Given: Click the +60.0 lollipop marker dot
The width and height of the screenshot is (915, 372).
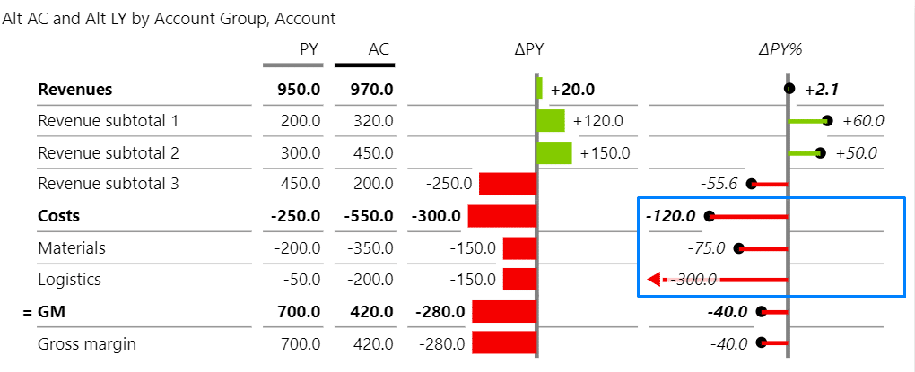Looking at the screenshot, I should 826,120.
